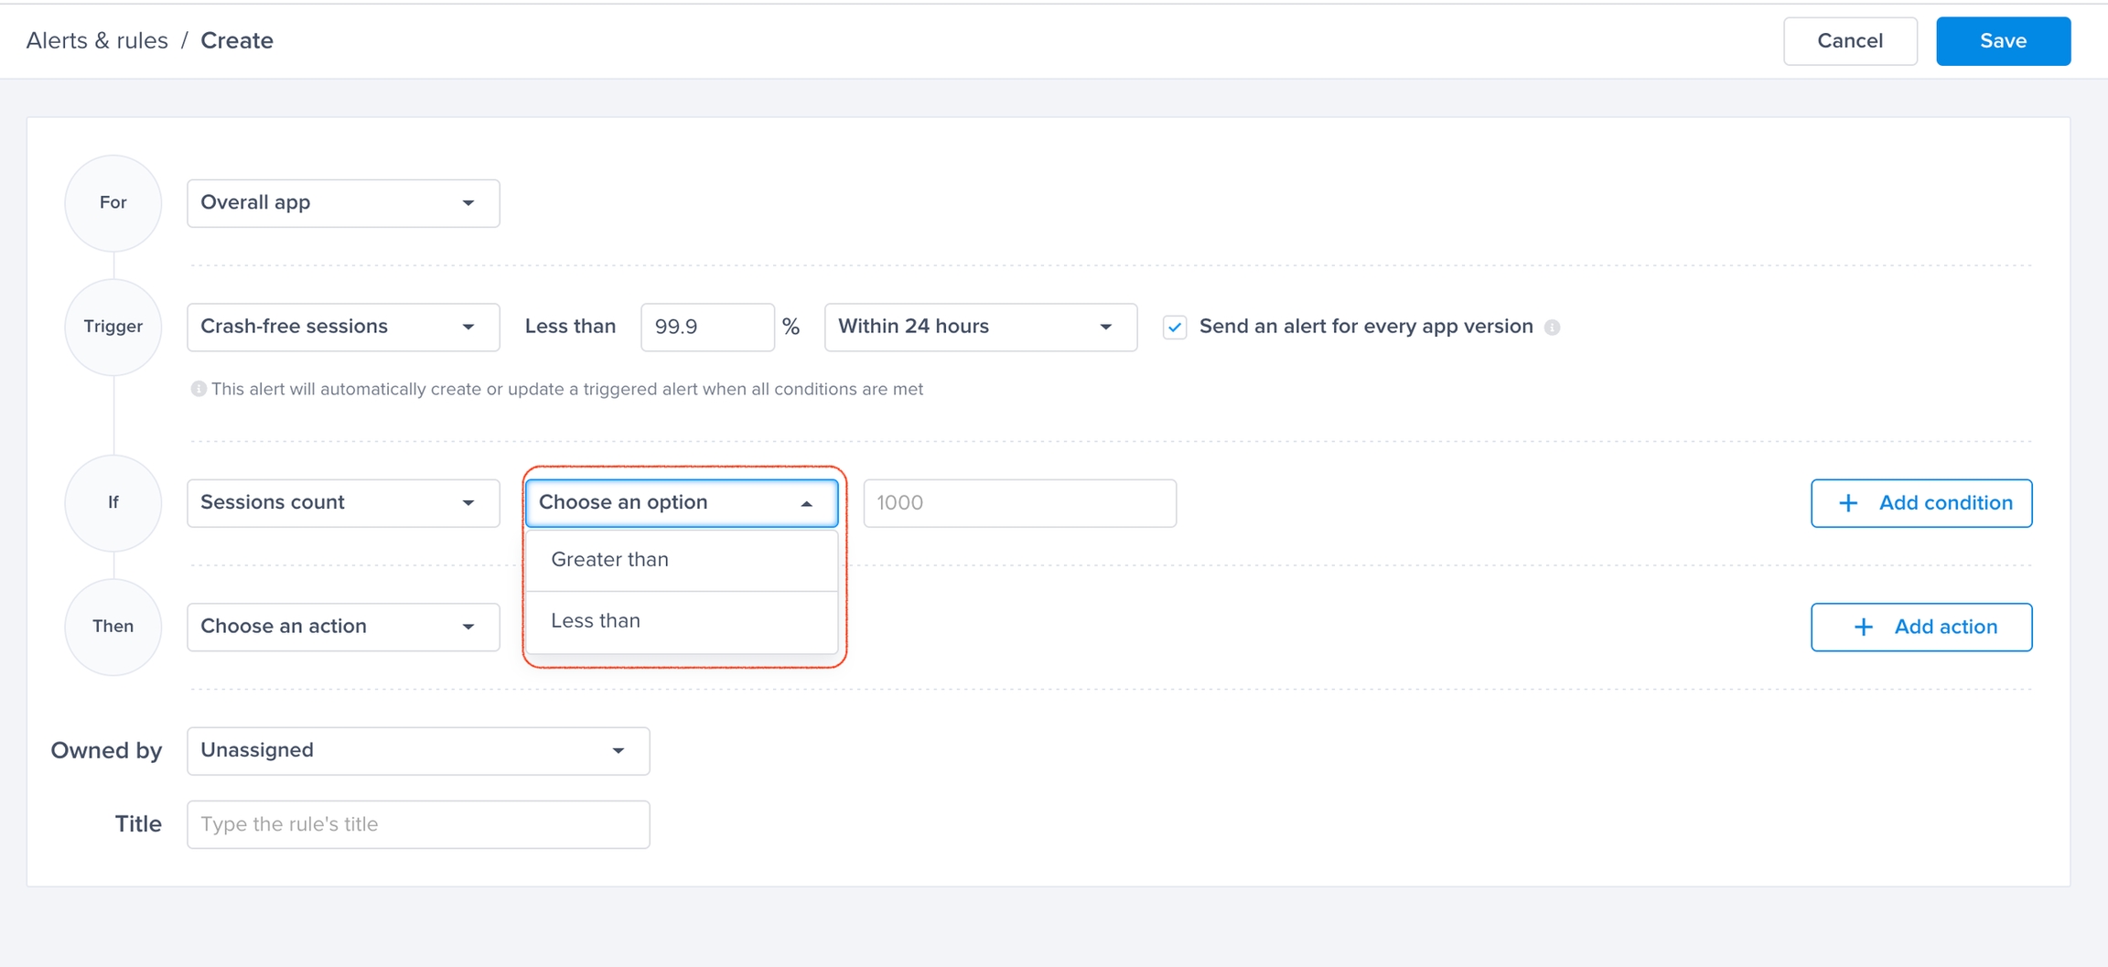Click plus icon in Add action button
Image resolution: width=2108 pixels, height=967 pixels.
[1863, 627]
